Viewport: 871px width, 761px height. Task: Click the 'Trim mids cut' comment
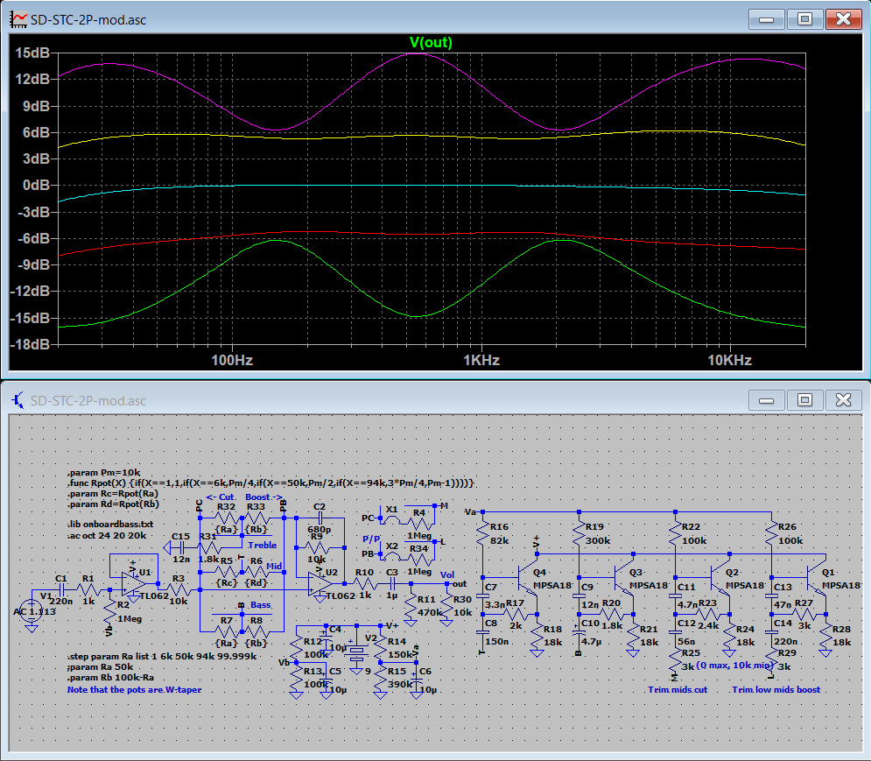click(x=678, y=690)
